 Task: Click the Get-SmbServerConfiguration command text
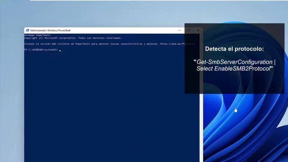pos(234,62)
